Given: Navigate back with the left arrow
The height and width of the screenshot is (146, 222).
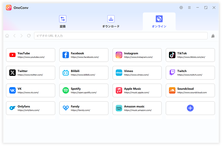Looking at the screenshot, I should (14, 36).
